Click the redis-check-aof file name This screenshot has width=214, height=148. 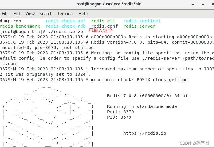click(x=65, y=21)
